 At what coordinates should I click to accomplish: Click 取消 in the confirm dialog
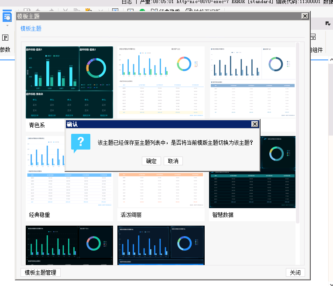tap(173, 161)
